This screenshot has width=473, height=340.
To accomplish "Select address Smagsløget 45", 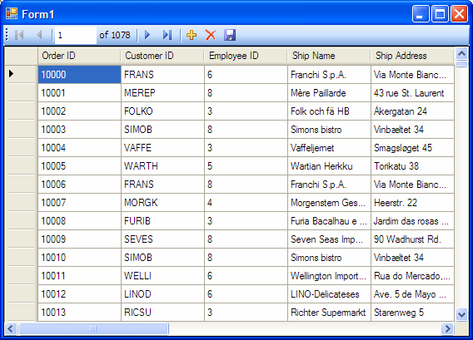I will 412,148.
